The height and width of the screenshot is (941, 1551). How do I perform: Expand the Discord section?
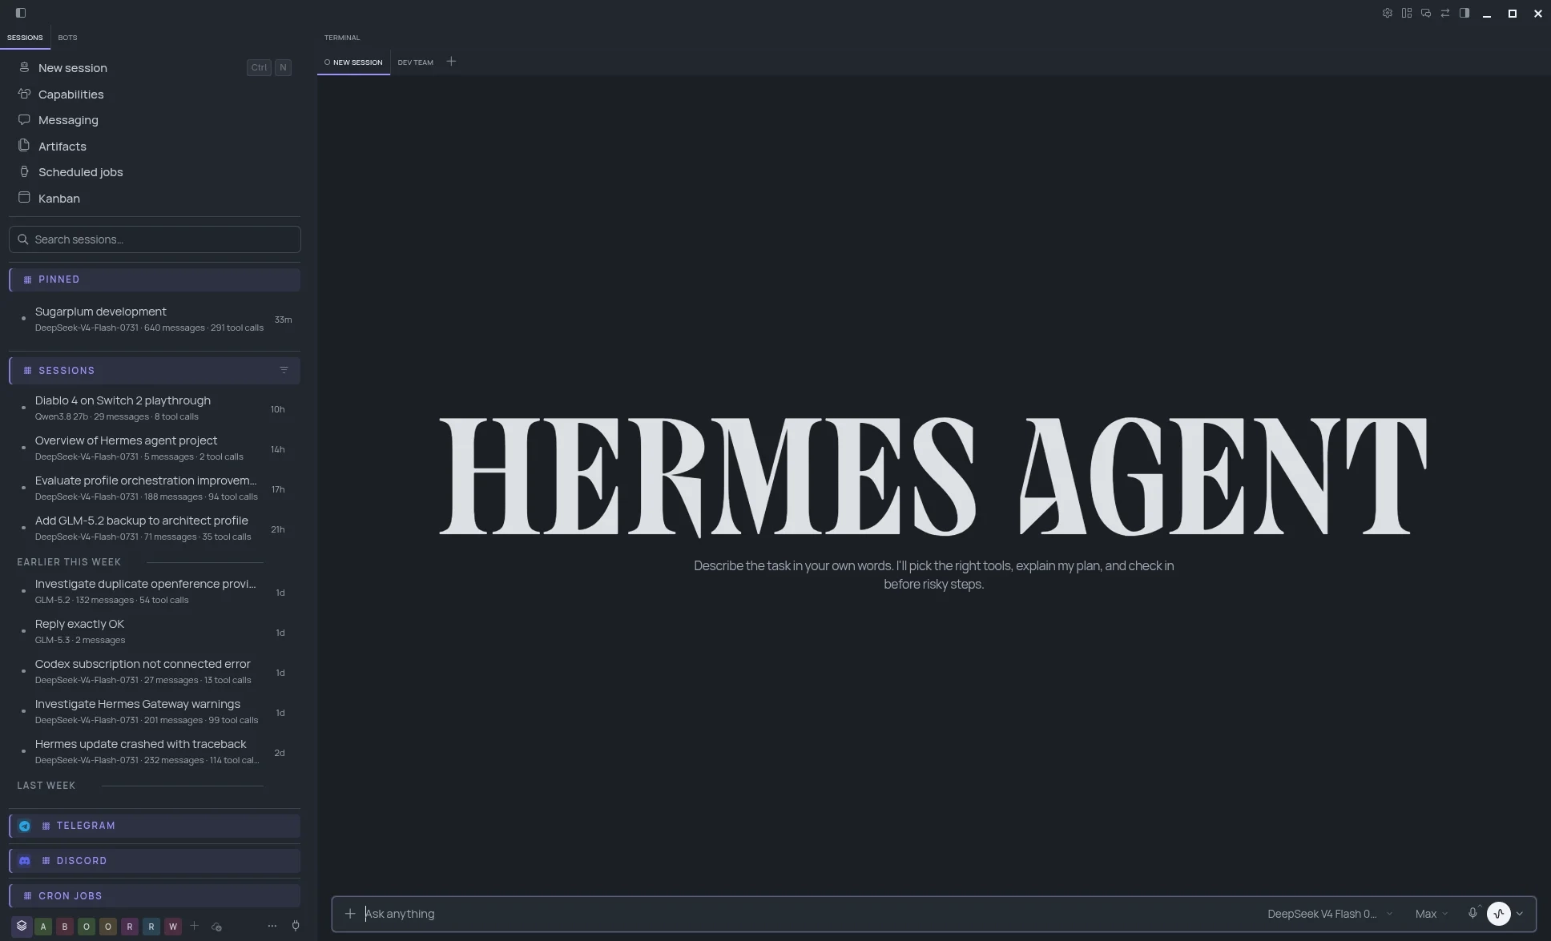point(155,861)
